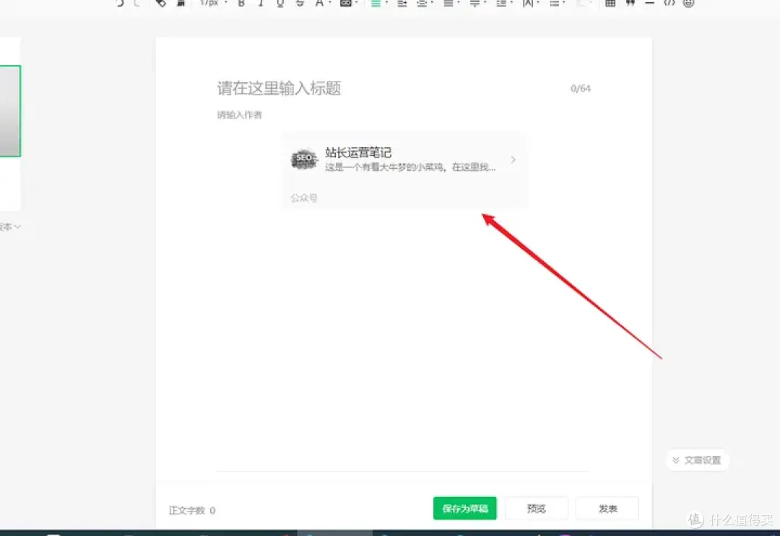Toggle strikethrough formatting in the toolbar
The image size is (780, 536).
point(300,3)
